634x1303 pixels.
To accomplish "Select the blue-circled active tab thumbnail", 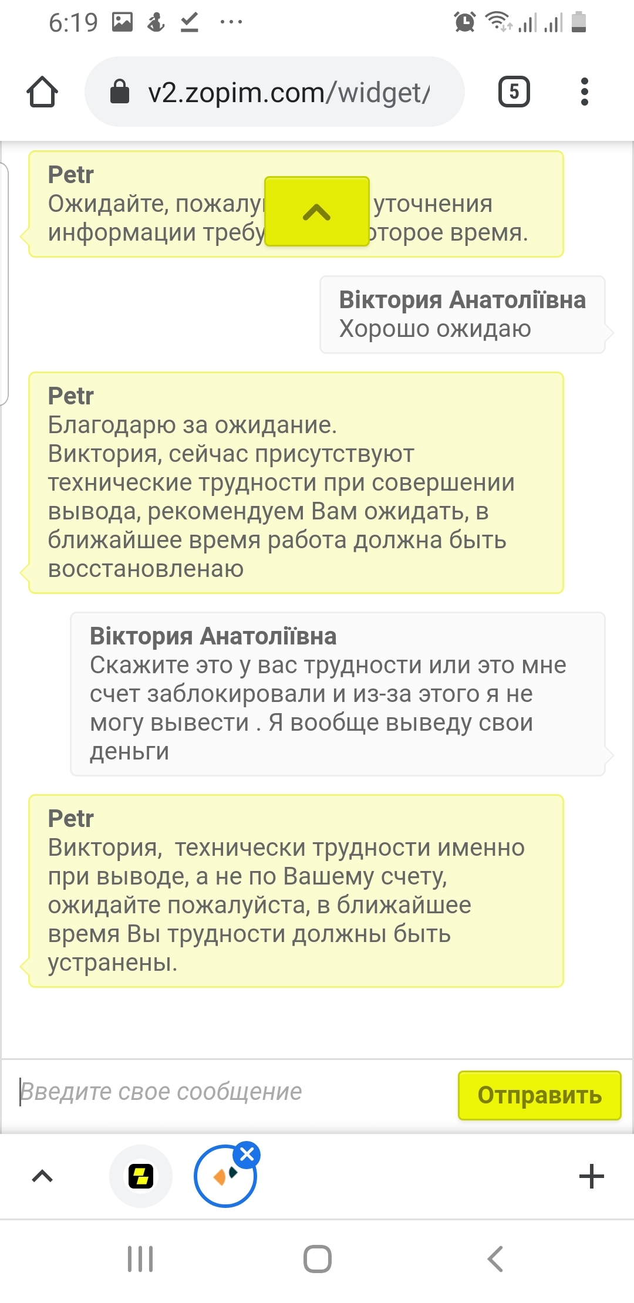I will click(x=225, y=1176).
